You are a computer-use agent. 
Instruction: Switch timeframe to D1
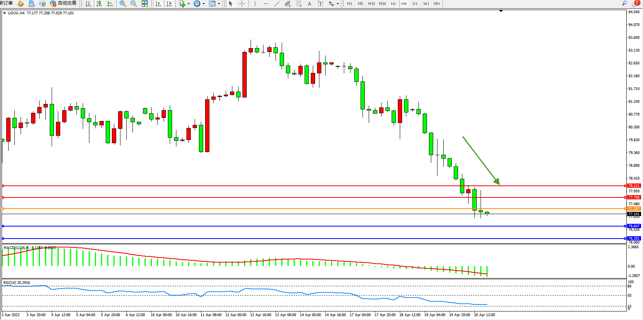click(415, 3)
